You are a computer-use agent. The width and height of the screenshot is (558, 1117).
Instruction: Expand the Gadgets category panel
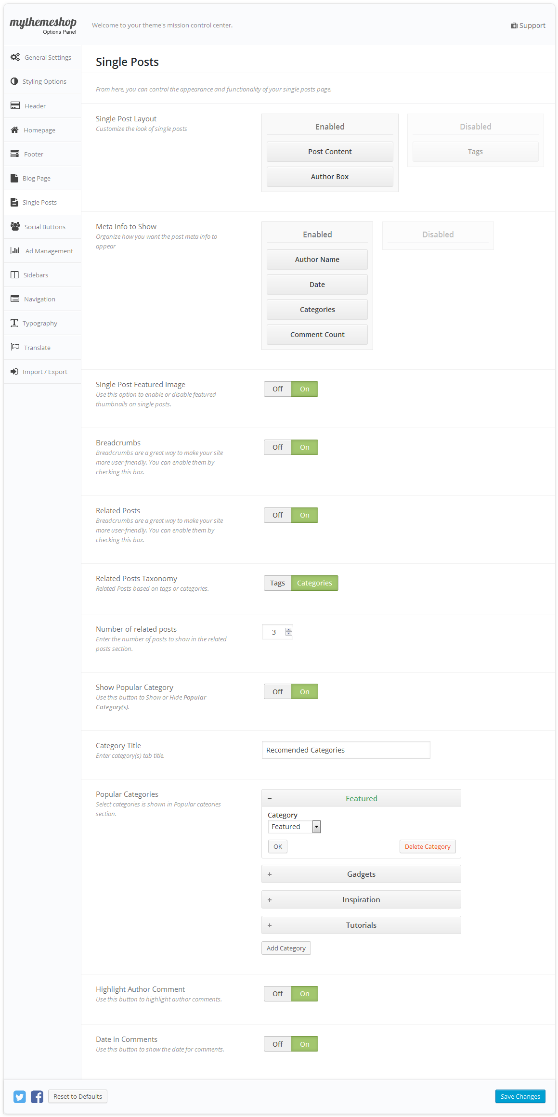tap(361, 874)
